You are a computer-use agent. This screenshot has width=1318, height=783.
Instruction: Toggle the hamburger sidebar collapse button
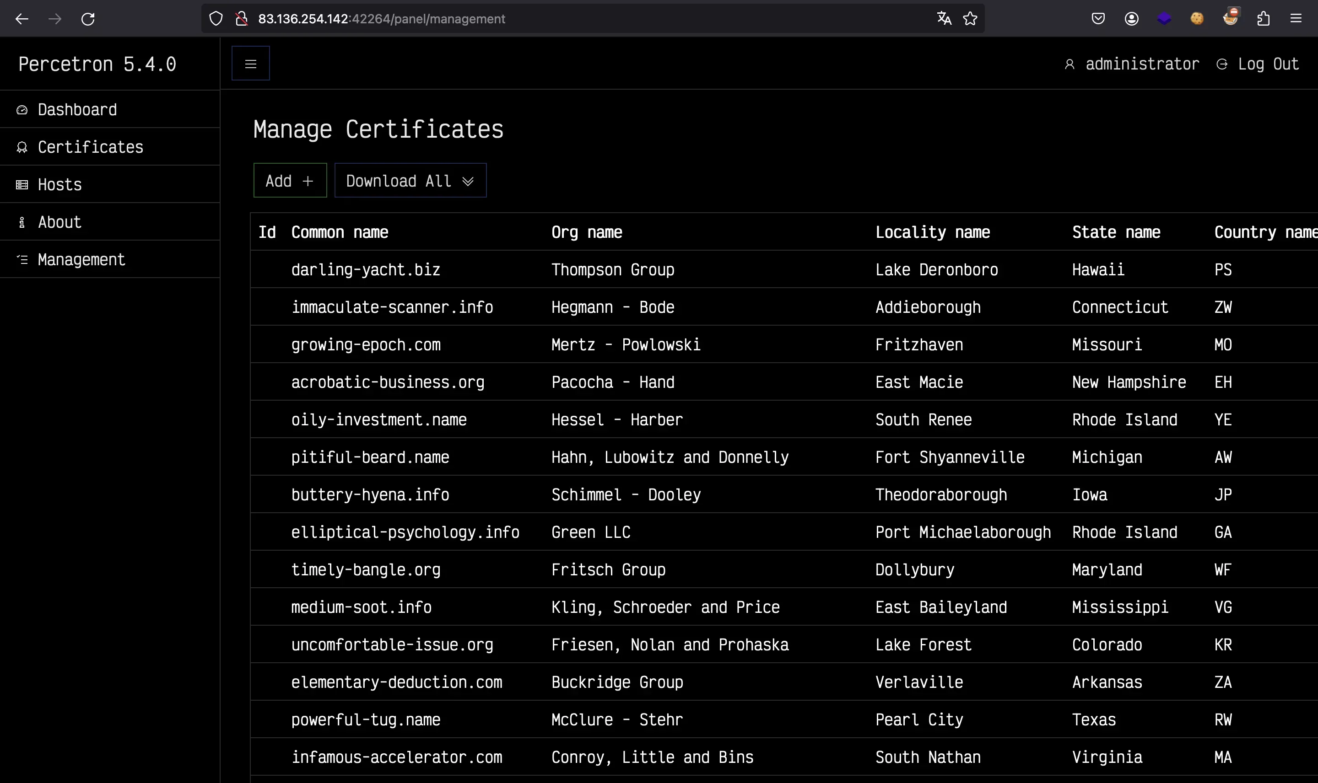click(x=250, y=64)
